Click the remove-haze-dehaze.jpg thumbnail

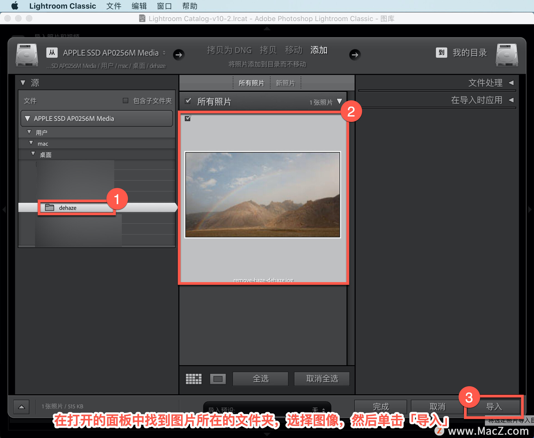(264, 195)
